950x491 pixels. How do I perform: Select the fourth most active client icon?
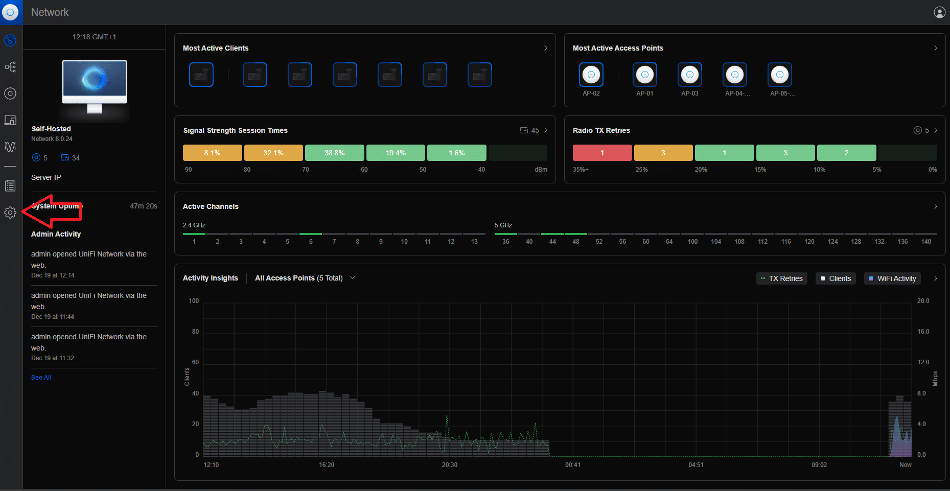click(345, 75)
